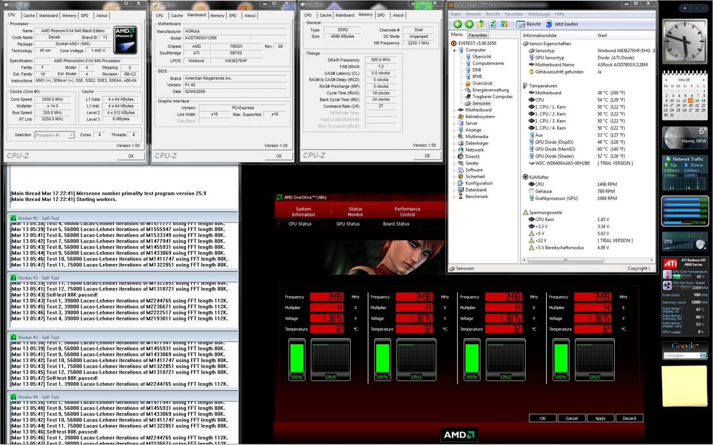This screenshot has width=713, height=445.
Task: Click the Spannungswerte warning triangle icon
Action: point(525,213)
